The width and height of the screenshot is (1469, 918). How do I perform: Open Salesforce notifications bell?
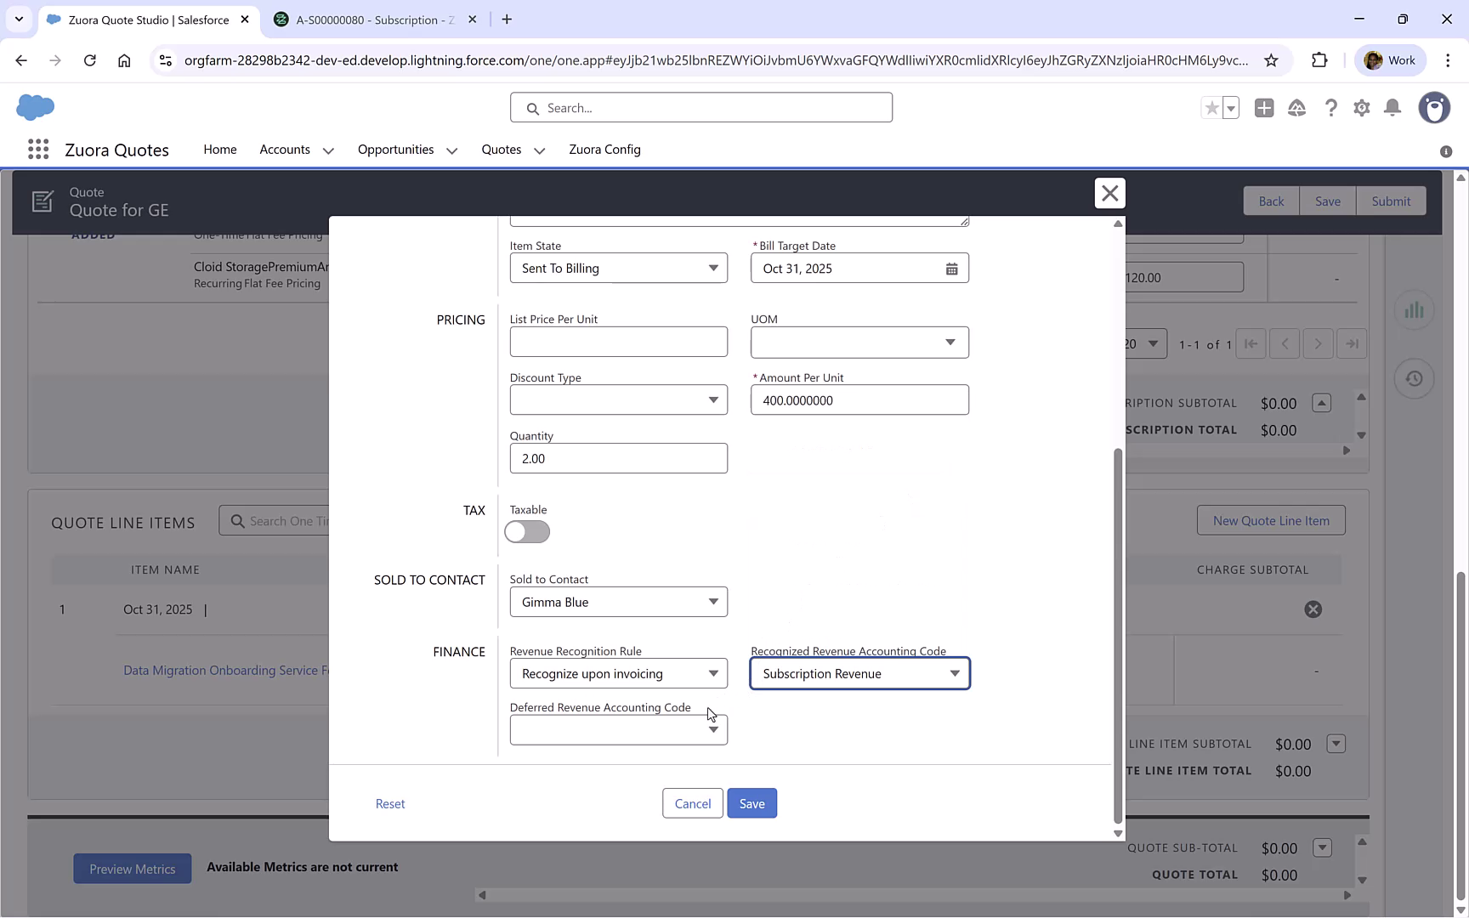click(x=1392, y=108)
